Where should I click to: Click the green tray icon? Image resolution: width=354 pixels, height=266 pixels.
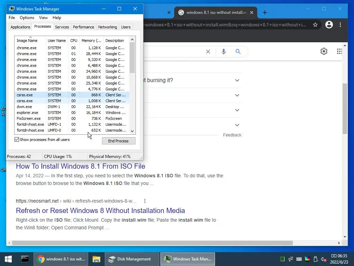coord(282,259)
